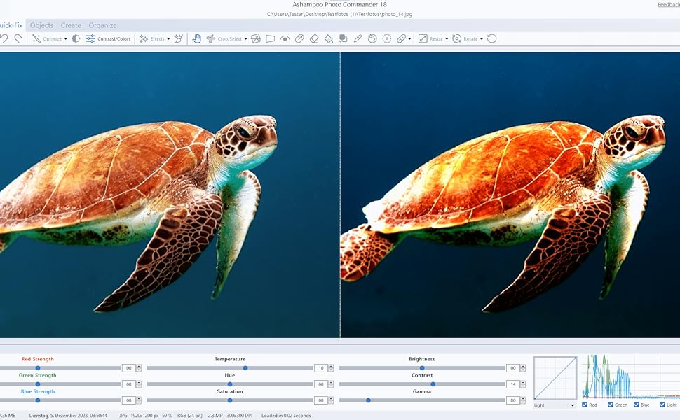The height and width of the screenshot is (420, 680).
Task: Switch to the Objects tab
Action: click(x=41, y=25)
